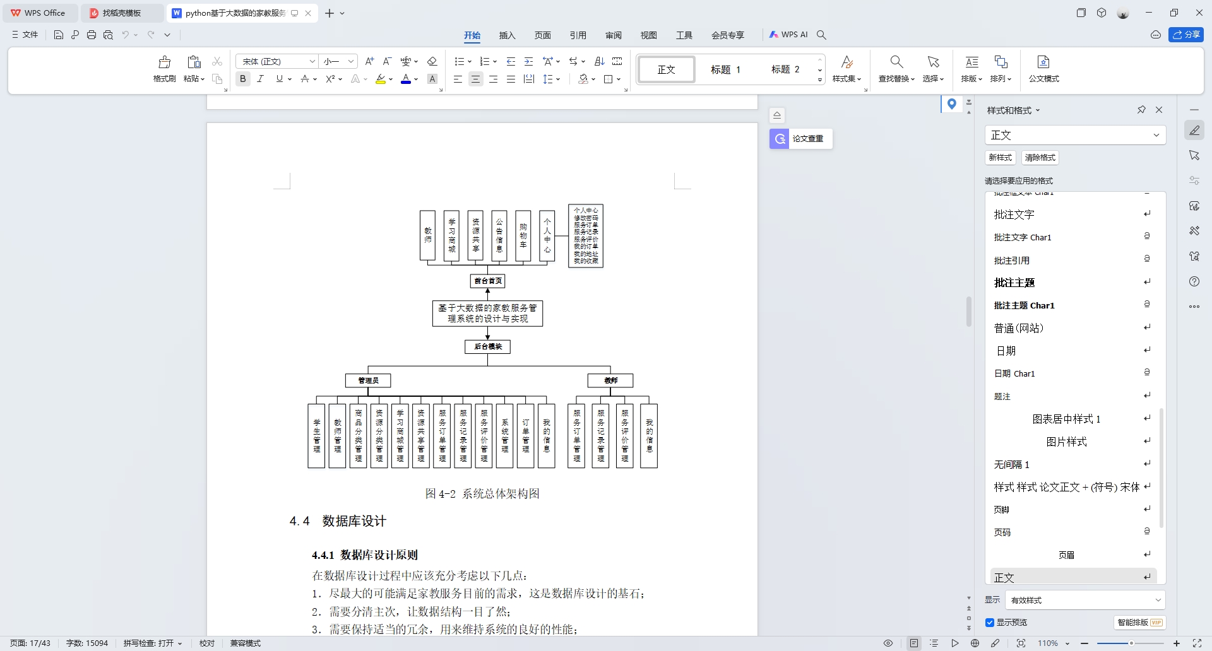Image resolution: width=1212 pixels, height=651 pixels.
Task: Expand the font name dropdown
Action: [312, 61]
